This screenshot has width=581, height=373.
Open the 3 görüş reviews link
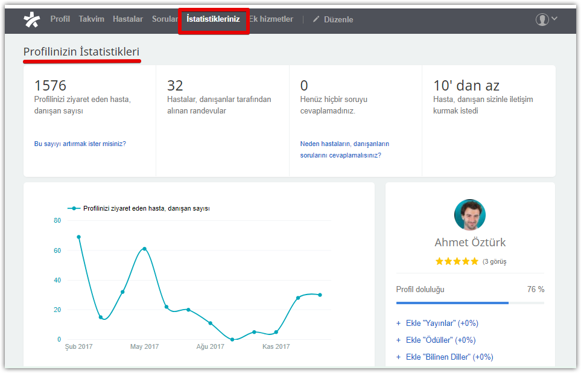coord(494,262)
